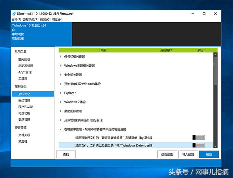233x178 pixels.
Task: Expand the 桌面图标管理 group arrow
Action: [x=61, y=111]
